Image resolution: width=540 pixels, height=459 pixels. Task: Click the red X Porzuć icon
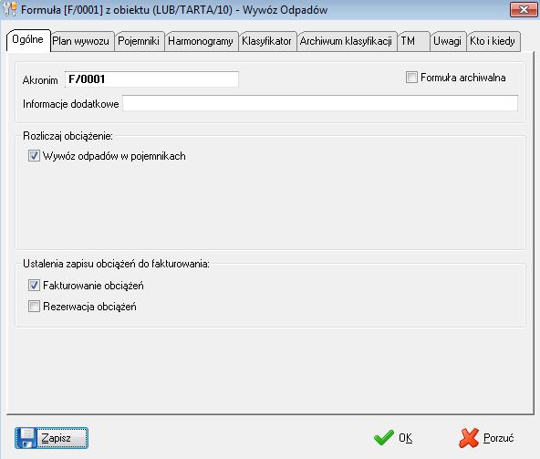pos(469,438)
